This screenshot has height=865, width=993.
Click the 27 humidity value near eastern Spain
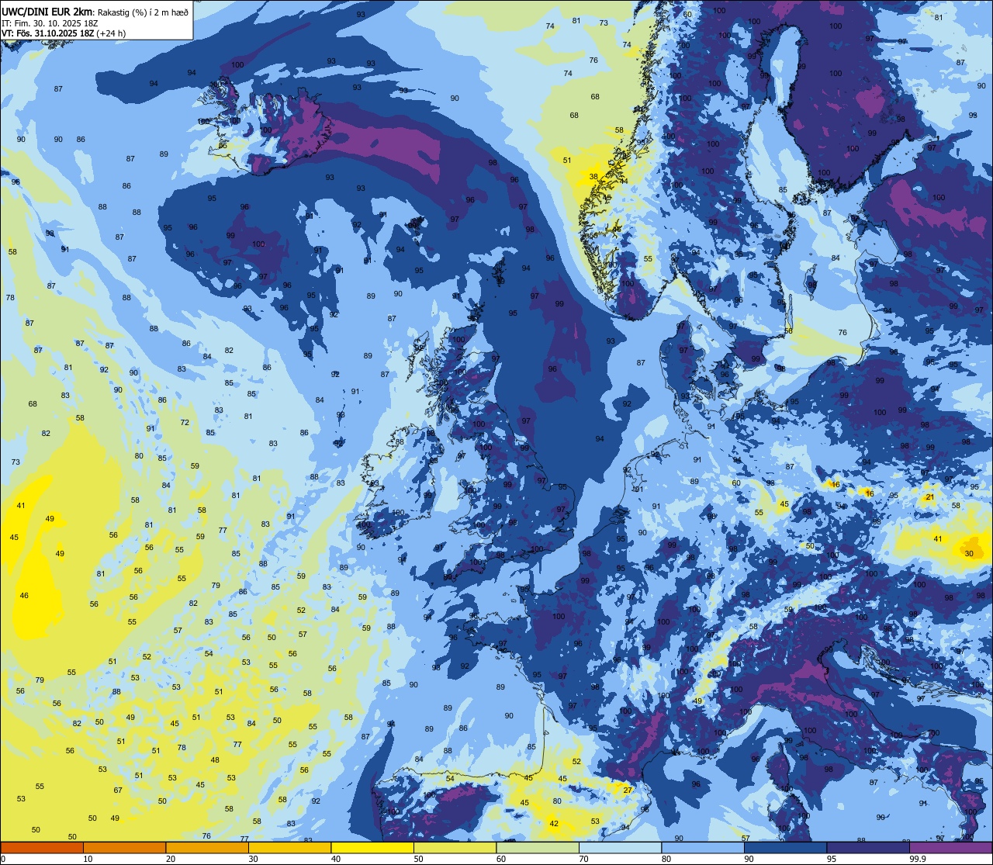pos(628,790)
